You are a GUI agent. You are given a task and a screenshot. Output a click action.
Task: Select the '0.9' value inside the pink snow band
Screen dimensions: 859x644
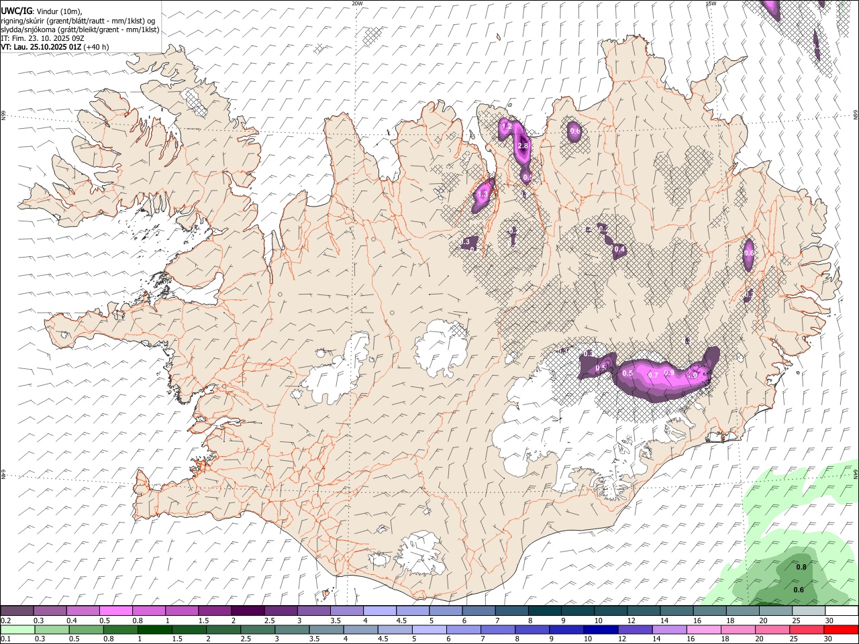669,373
